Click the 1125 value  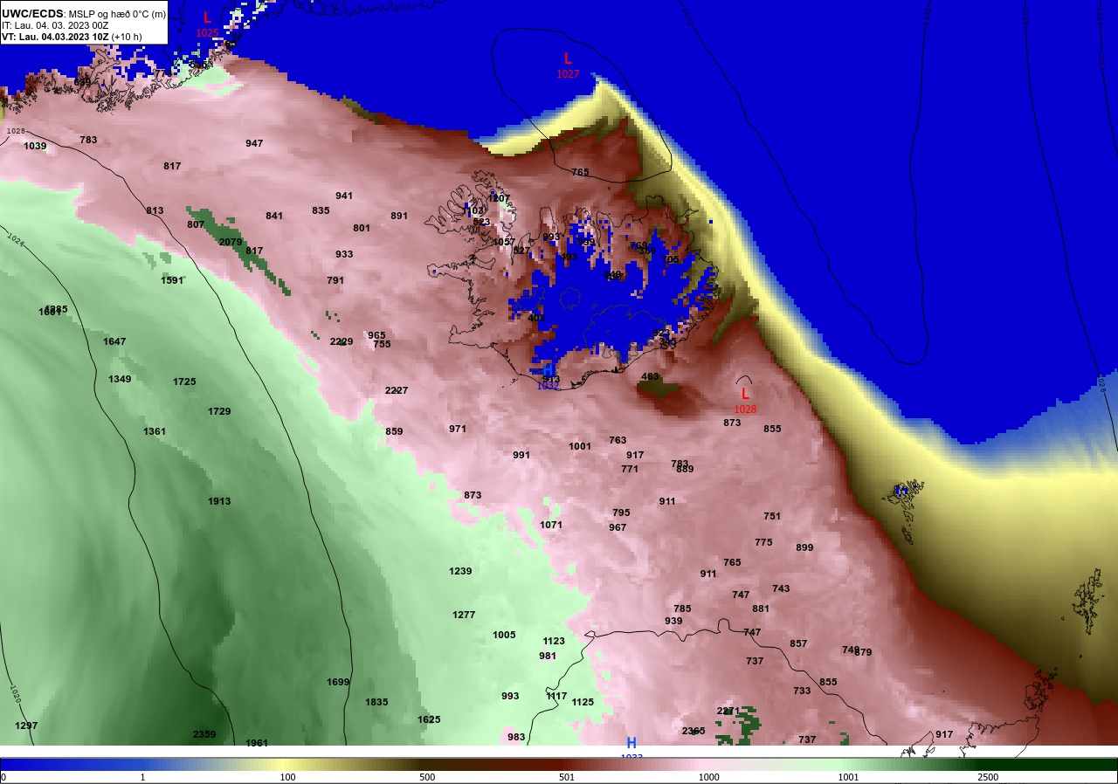tap(583, 702)
